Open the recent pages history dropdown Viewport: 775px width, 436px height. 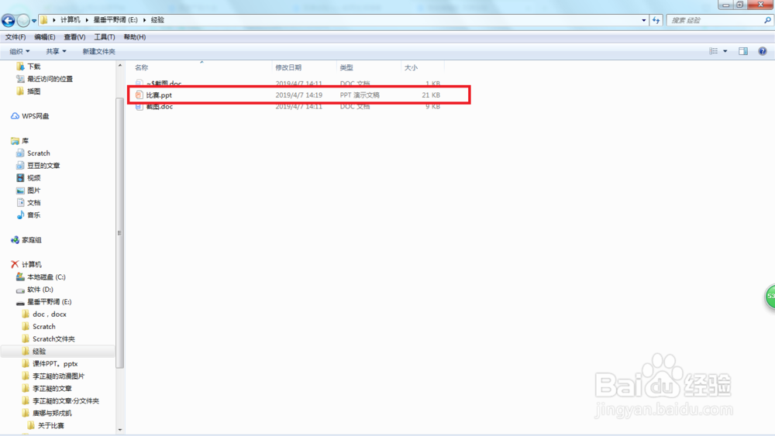33,21
